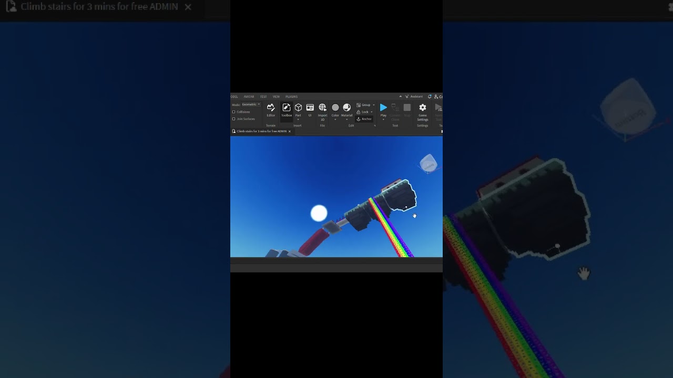Switch to the PLUGINS ribbon tab
This screenshot has height=378, width=673.
tap(292, 97)
